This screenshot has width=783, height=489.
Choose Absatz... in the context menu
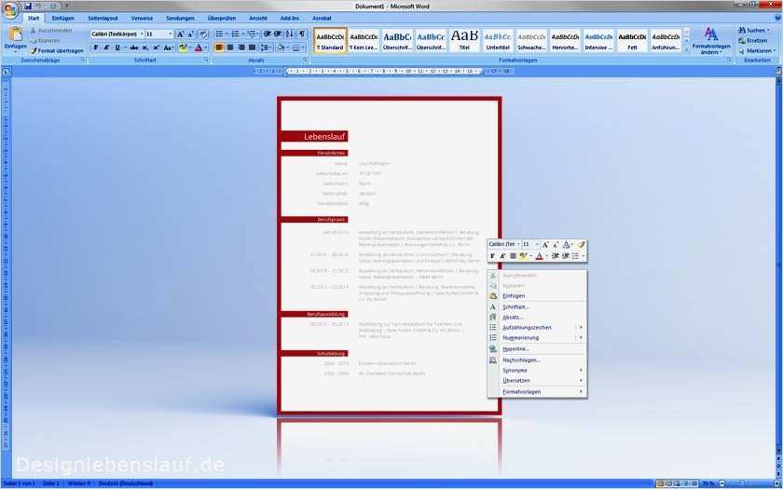(x=537, y=318)
